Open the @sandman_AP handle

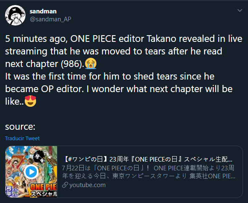(x=50, y=19)
